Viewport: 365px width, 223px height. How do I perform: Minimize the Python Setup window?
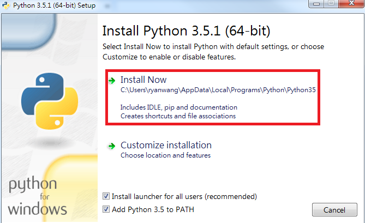coord(316,4)
